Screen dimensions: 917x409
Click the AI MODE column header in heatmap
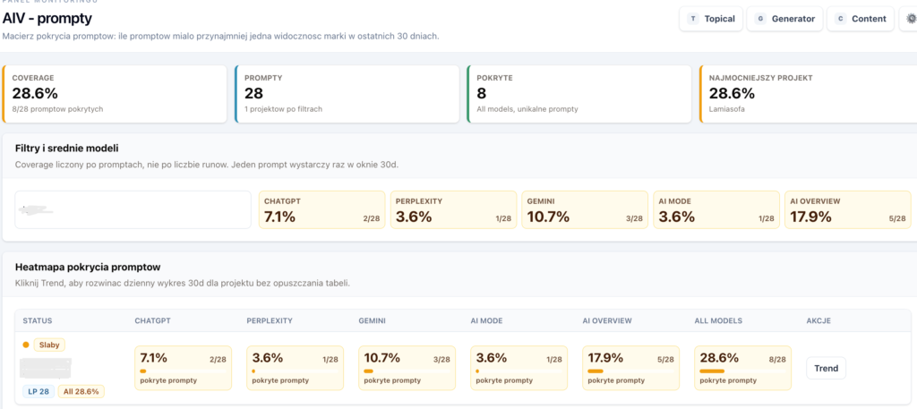[486, 320]
